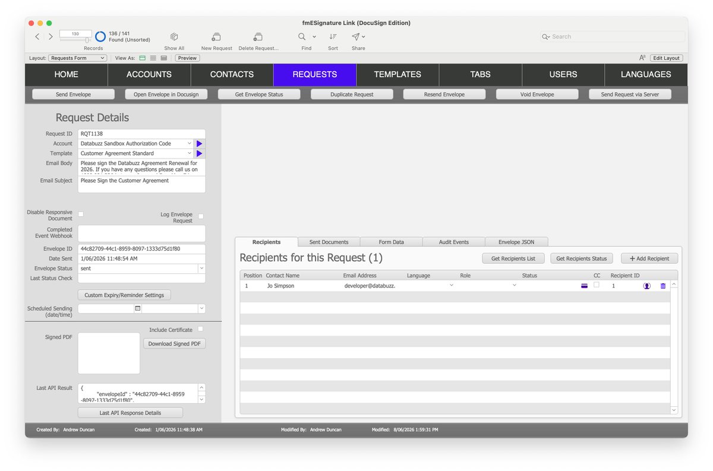Open the Envelope Status dropdown
713x471 pixels.
(201, 268)
